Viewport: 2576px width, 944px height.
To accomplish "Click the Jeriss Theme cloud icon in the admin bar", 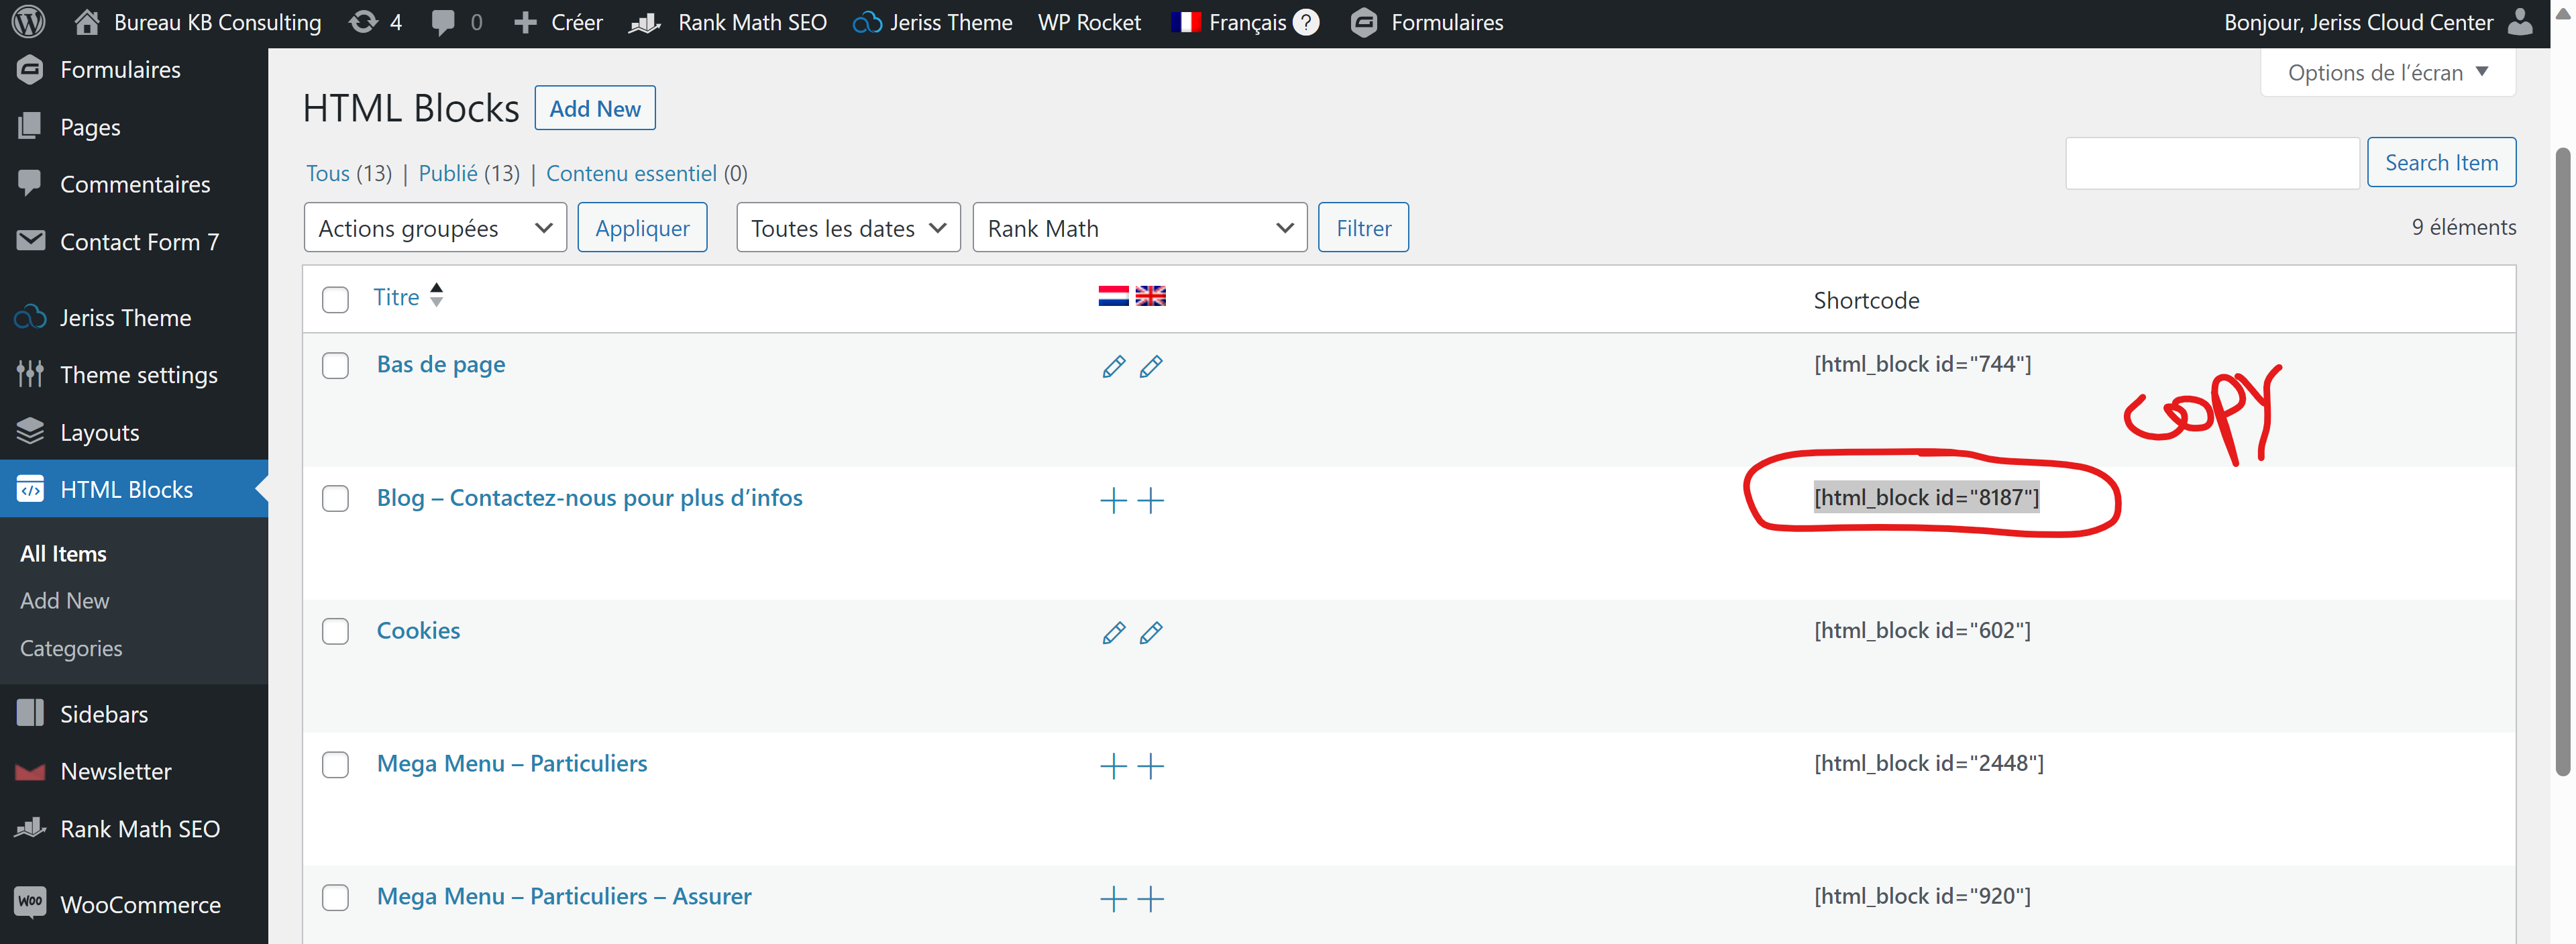I will (x=867, y=22).
